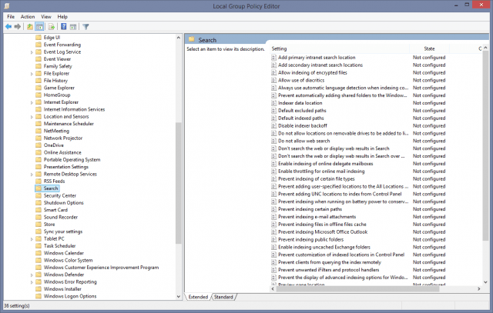
Task: Select the Windows Installer folder
Action: (62, 289)
